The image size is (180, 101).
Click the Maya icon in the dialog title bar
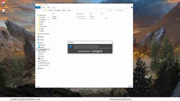[69, 42]
